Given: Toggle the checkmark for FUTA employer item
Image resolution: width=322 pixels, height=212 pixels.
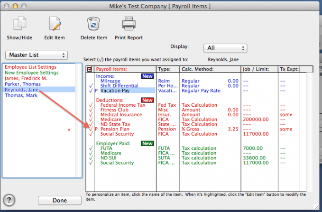Looking at the screenshot, I should 90,148.
